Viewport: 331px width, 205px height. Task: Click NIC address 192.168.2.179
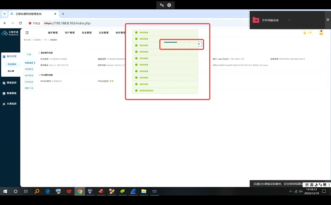coord(237,59)
